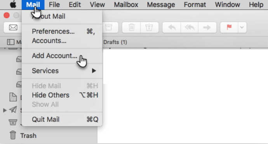The height and width of the screenshot is (144, 268).
Task: Close the highlighted Mail menu
Action: click(x=33, y=5)
